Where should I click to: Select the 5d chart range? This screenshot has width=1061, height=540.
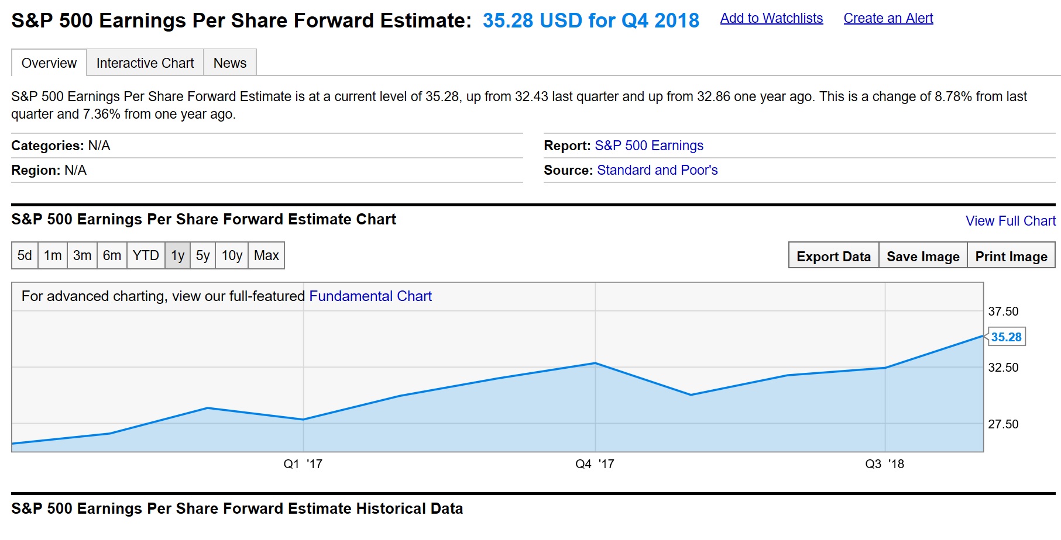(x=24, y=255)
